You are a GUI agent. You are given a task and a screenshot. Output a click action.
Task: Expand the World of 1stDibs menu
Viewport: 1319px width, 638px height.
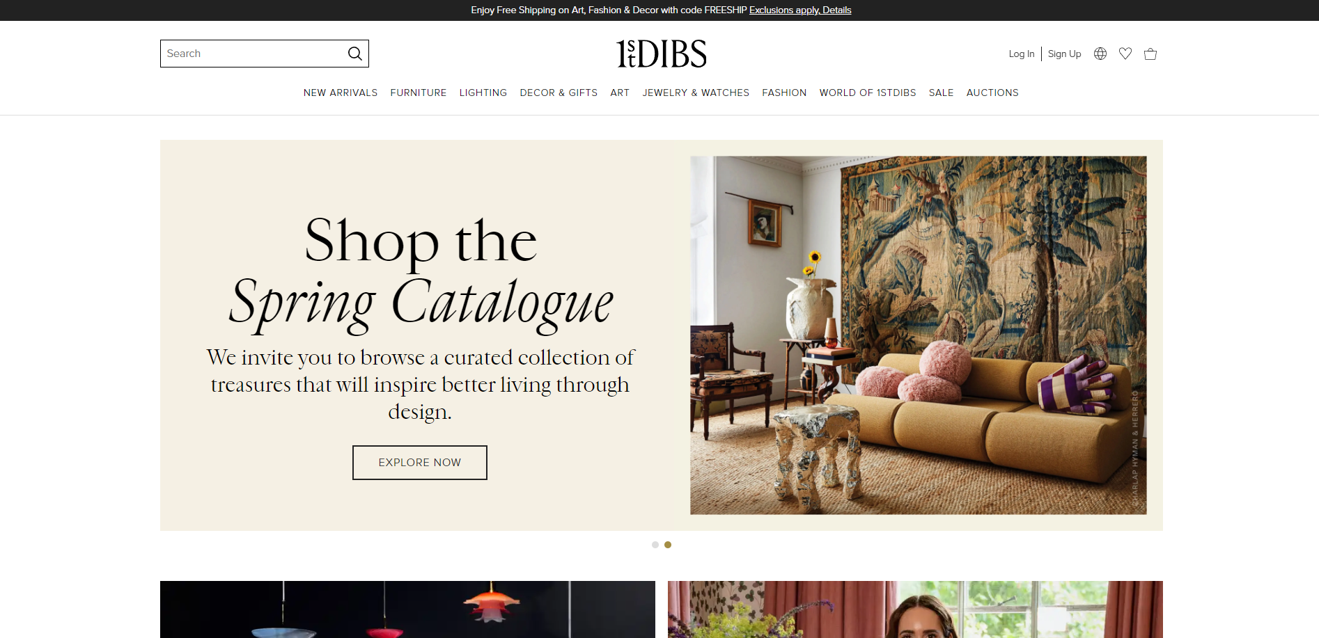point(868,93)
